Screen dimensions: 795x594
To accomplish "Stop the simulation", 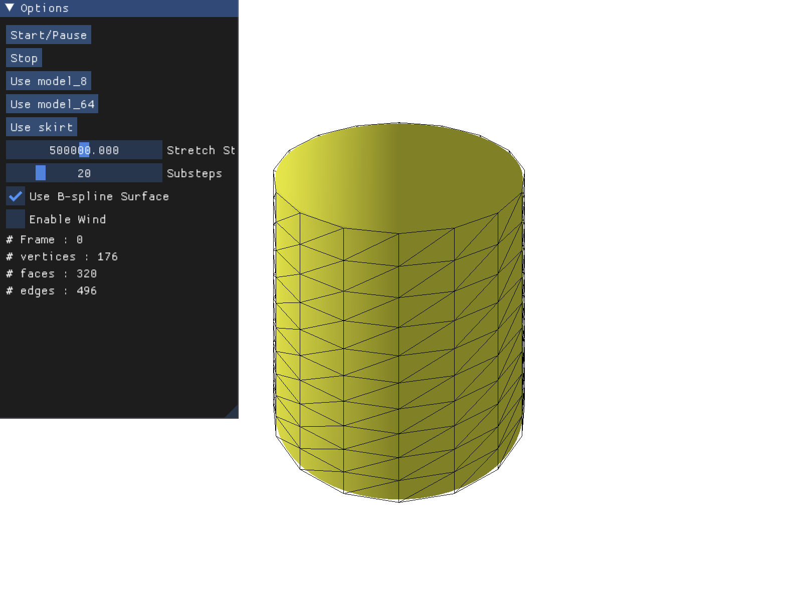I will [24, 58].
